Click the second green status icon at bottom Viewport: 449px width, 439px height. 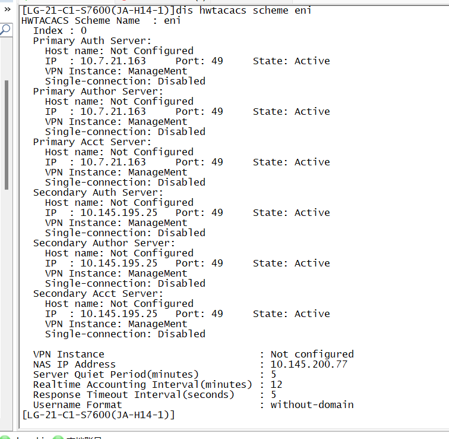point(58,437)
